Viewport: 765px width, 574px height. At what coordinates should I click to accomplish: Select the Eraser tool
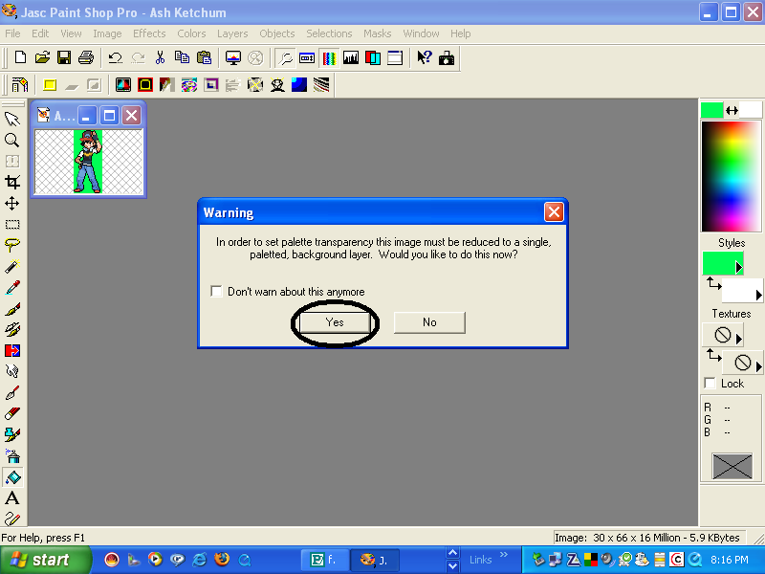(12, 414)
